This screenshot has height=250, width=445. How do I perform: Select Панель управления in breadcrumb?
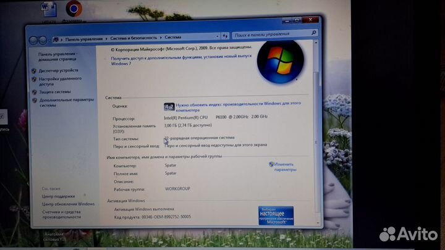(x=83, y=39)
